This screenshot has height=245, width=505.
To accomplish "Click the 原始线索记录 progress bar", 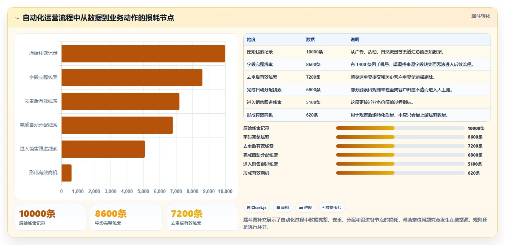I will pyautogui.click(x=400, y=128).
